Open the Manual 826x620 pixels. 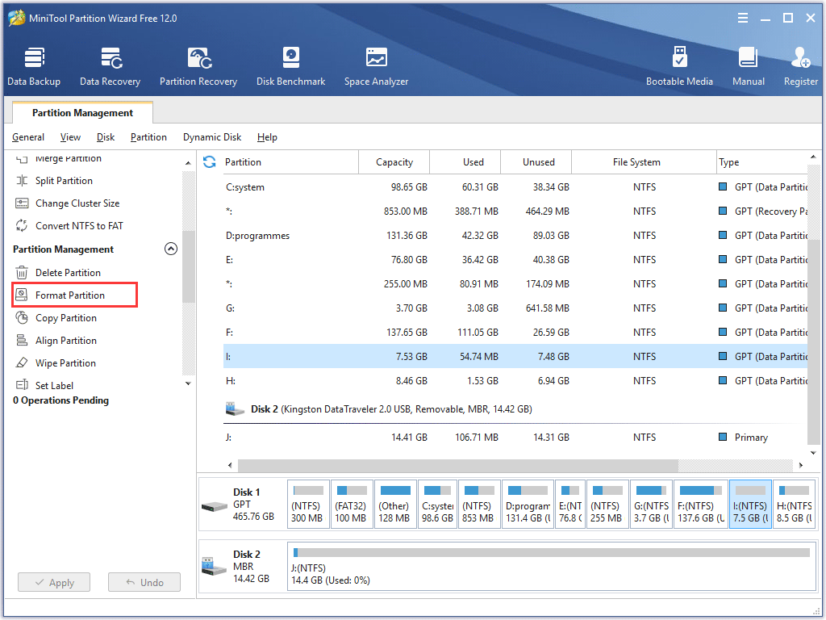(x=749, y=66)
